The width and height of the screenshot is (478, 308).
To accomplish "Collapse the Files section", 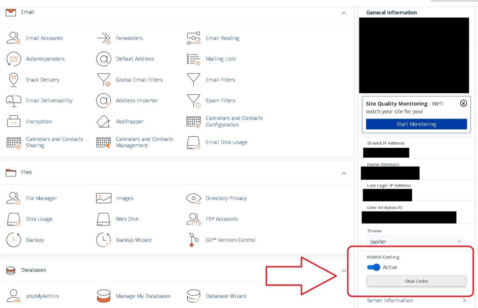I will 344,173.
